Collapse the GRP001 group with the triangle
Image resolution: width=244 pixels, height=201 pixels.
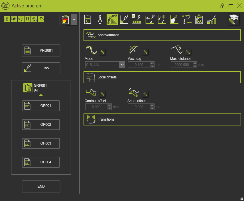(x=41, y=95)
